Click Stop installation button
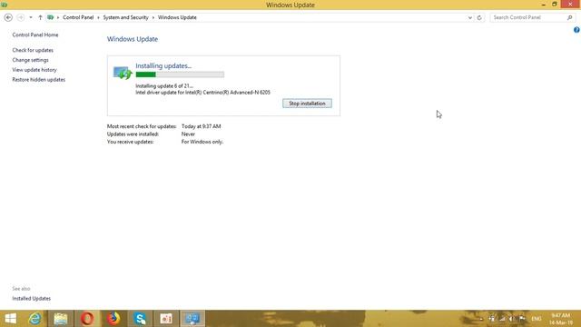581x327 pixels. click(x=307, y=104)
